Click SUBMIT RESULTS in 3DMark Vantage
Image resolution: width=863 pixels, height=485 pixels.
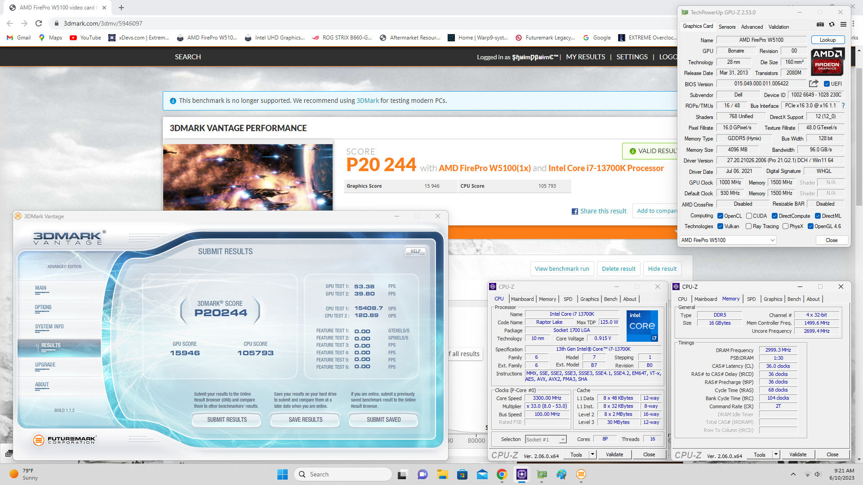(227, 420)
